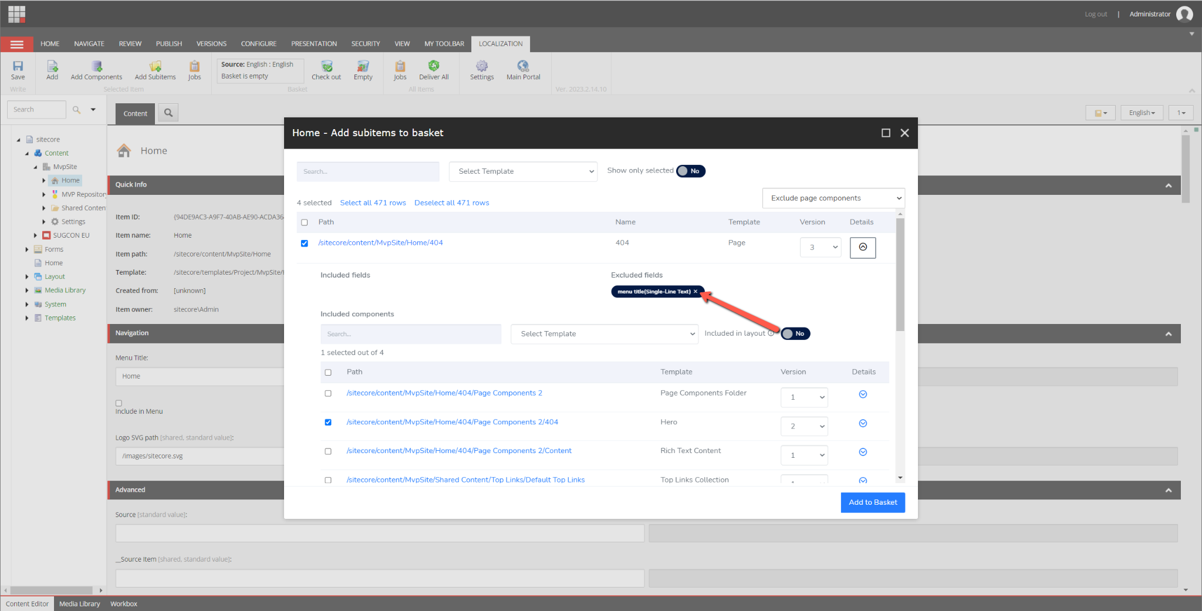The height and width of the screenshot is (611, 1202).
Task: Open localization Settings gear
Action: (x=482, y=66)
